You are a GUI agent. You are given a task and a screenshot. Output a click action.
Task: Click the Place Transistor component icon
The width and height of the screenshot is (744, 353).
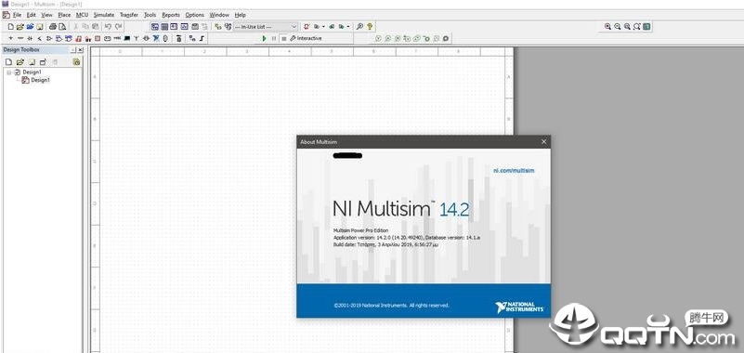point(40,38)
